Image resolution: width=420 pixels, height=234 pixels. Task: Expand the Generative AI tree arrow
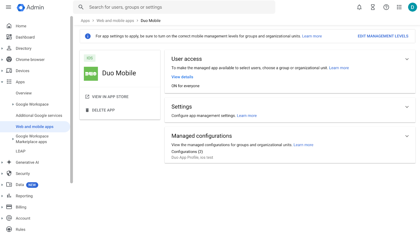2,162
